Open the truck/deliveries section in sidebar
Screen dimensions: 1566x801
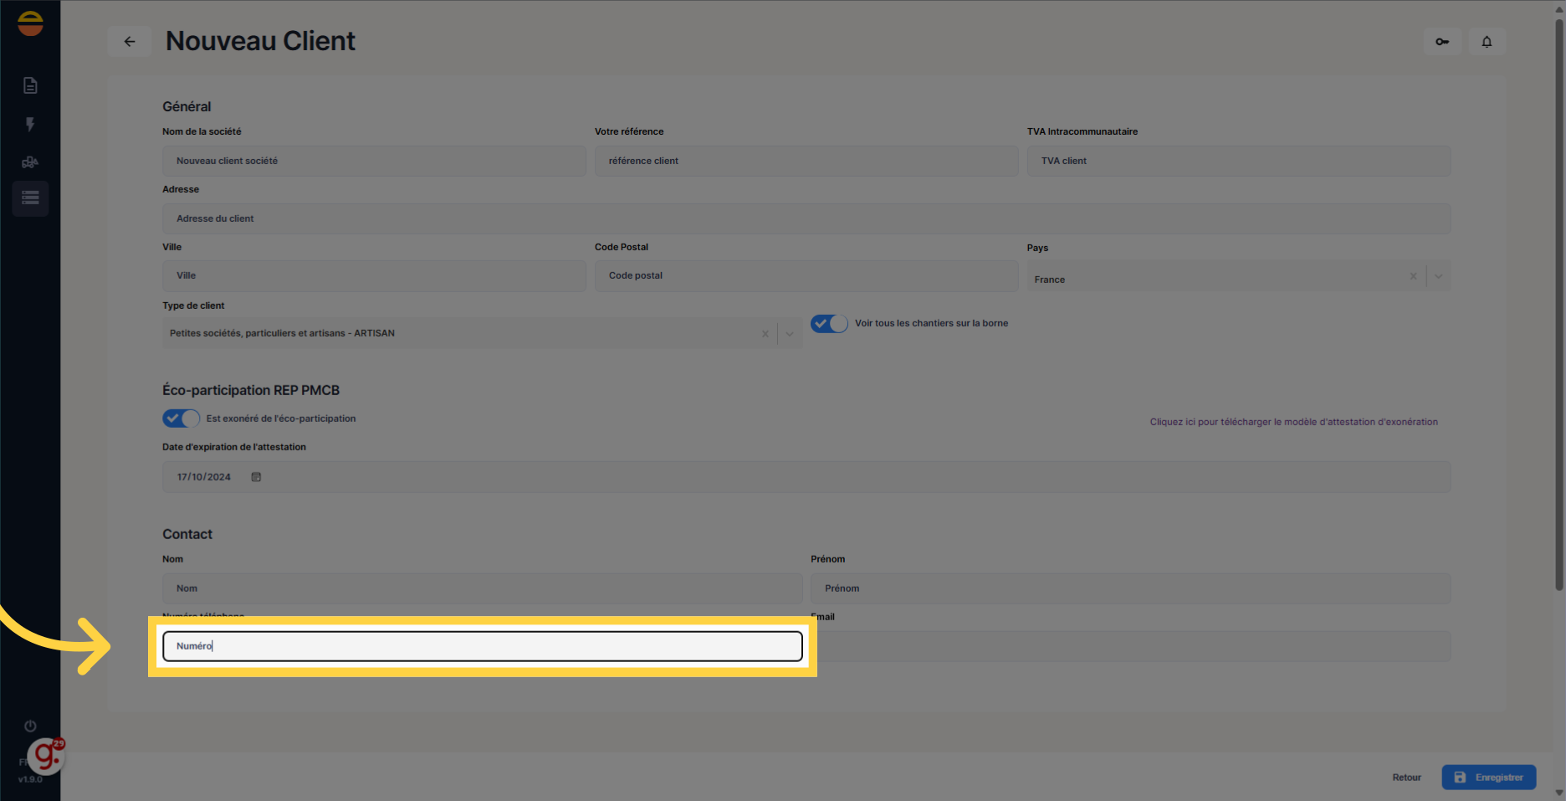pos(30,162)
